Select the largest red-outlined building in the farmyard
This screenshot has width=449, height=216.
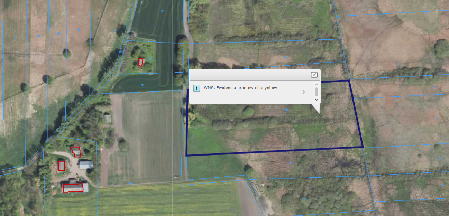[x=73, y=188]
